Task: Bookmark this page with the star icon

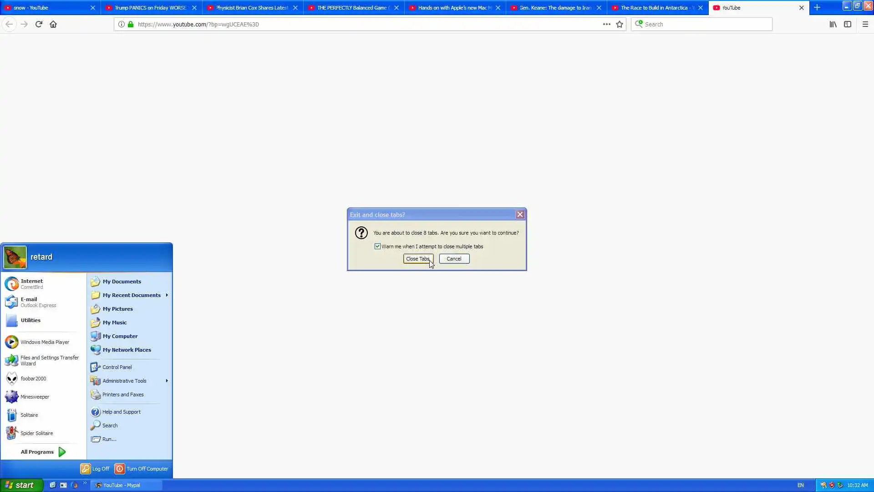Action: pos(620,24)
